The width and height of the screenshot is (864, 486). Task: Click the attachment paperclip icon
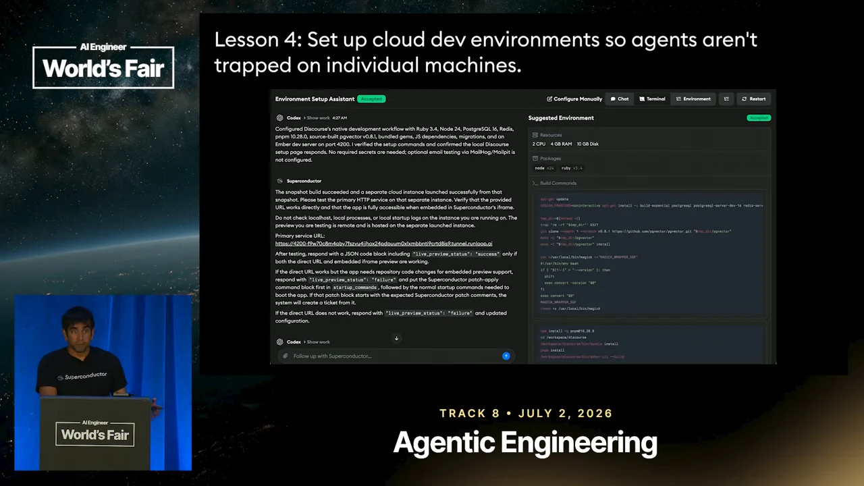tap(286, 356)
